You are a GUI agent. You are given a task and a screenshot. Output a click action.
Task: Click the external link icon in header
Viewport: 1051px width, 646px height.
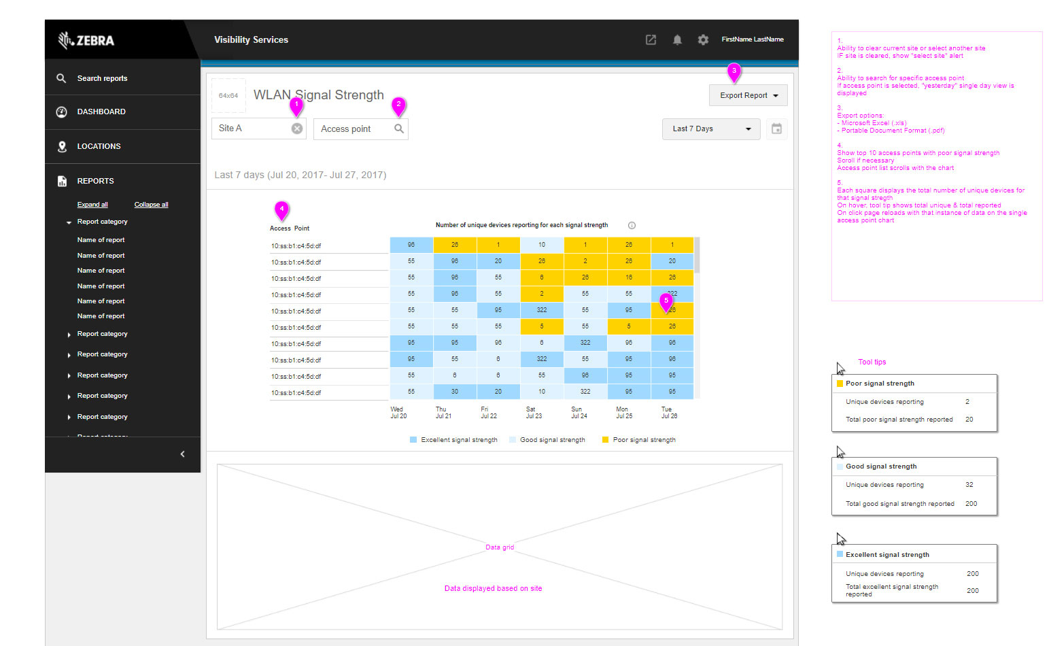click(651, 40)
